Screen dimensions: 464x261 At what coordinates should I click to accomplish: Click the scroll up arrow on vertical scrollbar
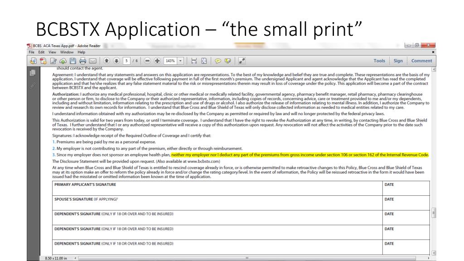point(434,69)
